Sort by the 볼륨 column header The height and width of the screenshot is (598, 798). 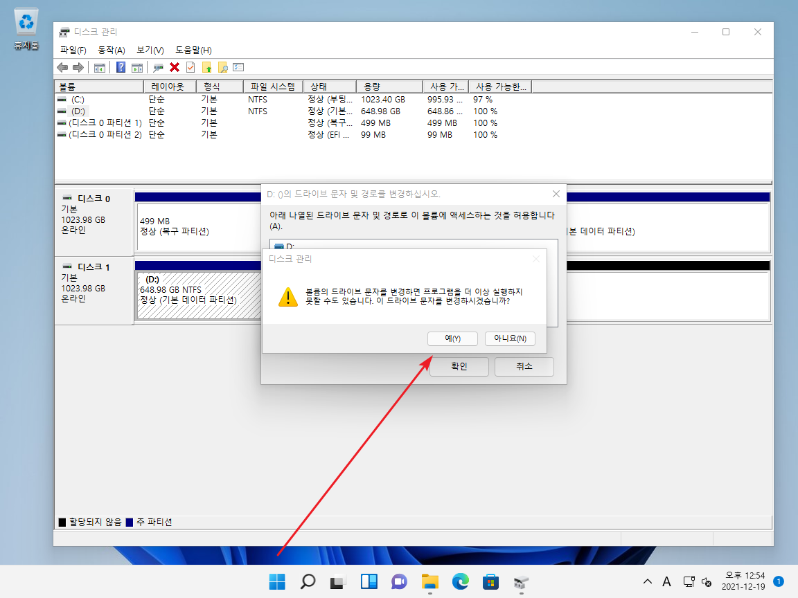pyautogui.click(x=99, y=87)
